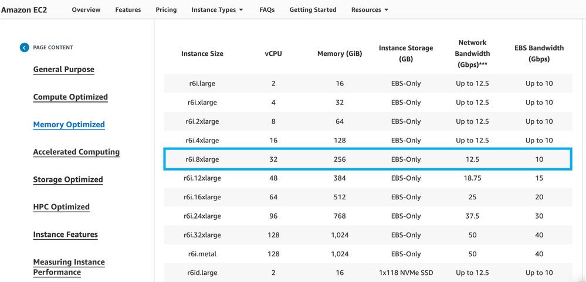
Task: Click the Network Bandwidth column header
Action: [472, 53]
